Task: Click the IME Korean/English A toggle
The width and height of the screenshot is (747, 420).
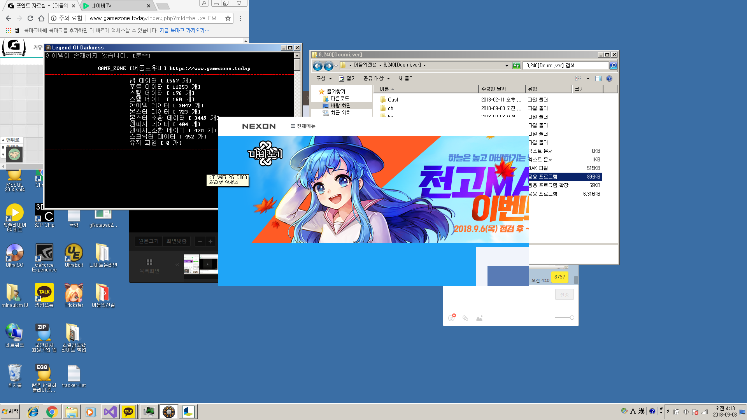Action: (x=633, y=411)
